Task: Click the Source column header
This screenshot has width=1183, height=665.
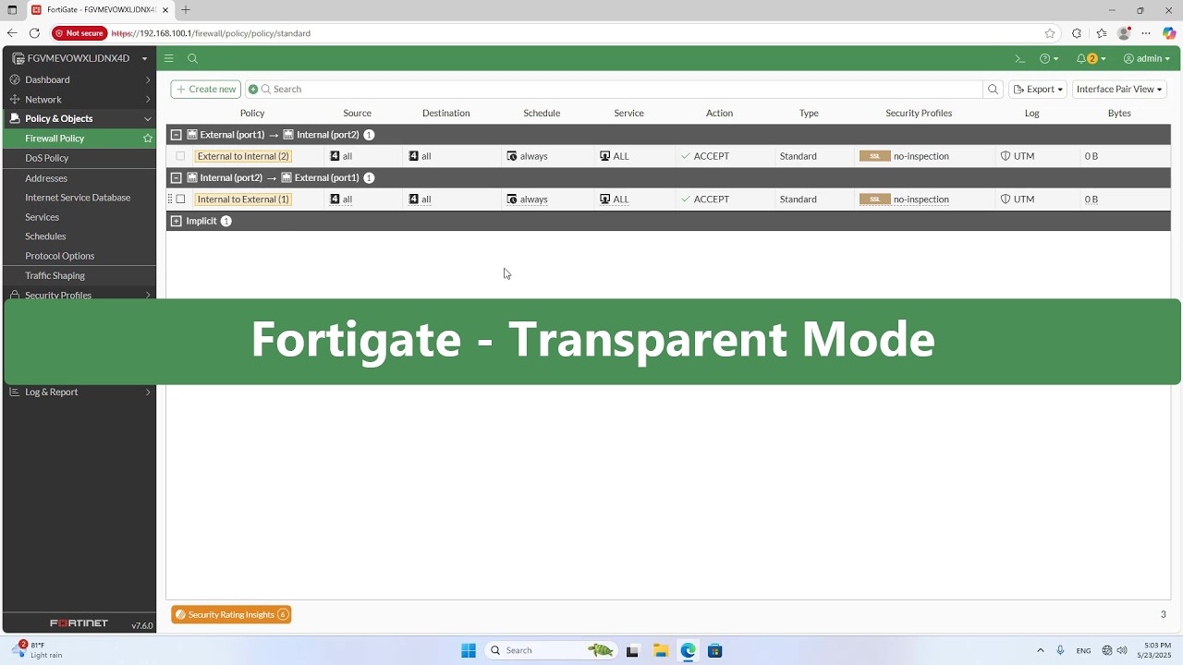Action: click(x=357, y=113)
